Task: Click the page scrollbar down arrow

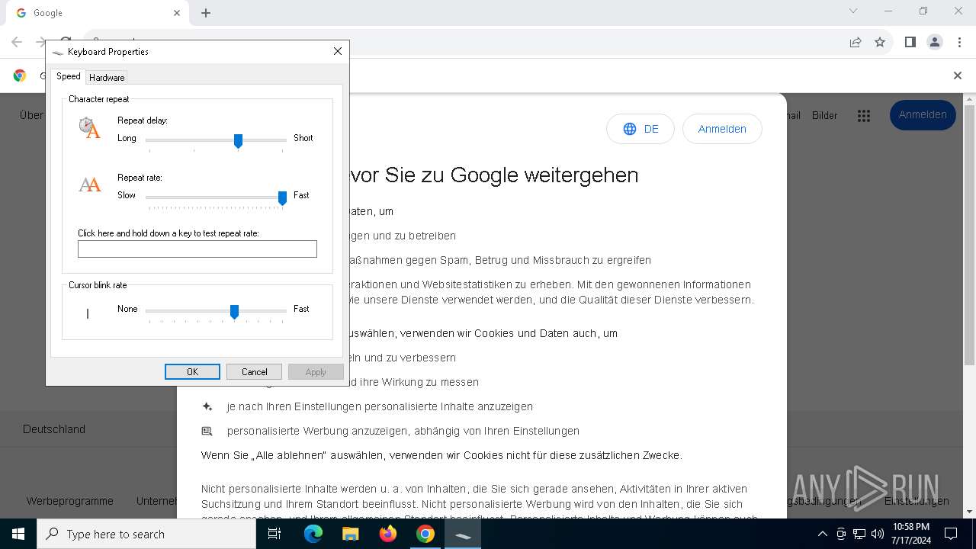Action: [x=970, y=512]
